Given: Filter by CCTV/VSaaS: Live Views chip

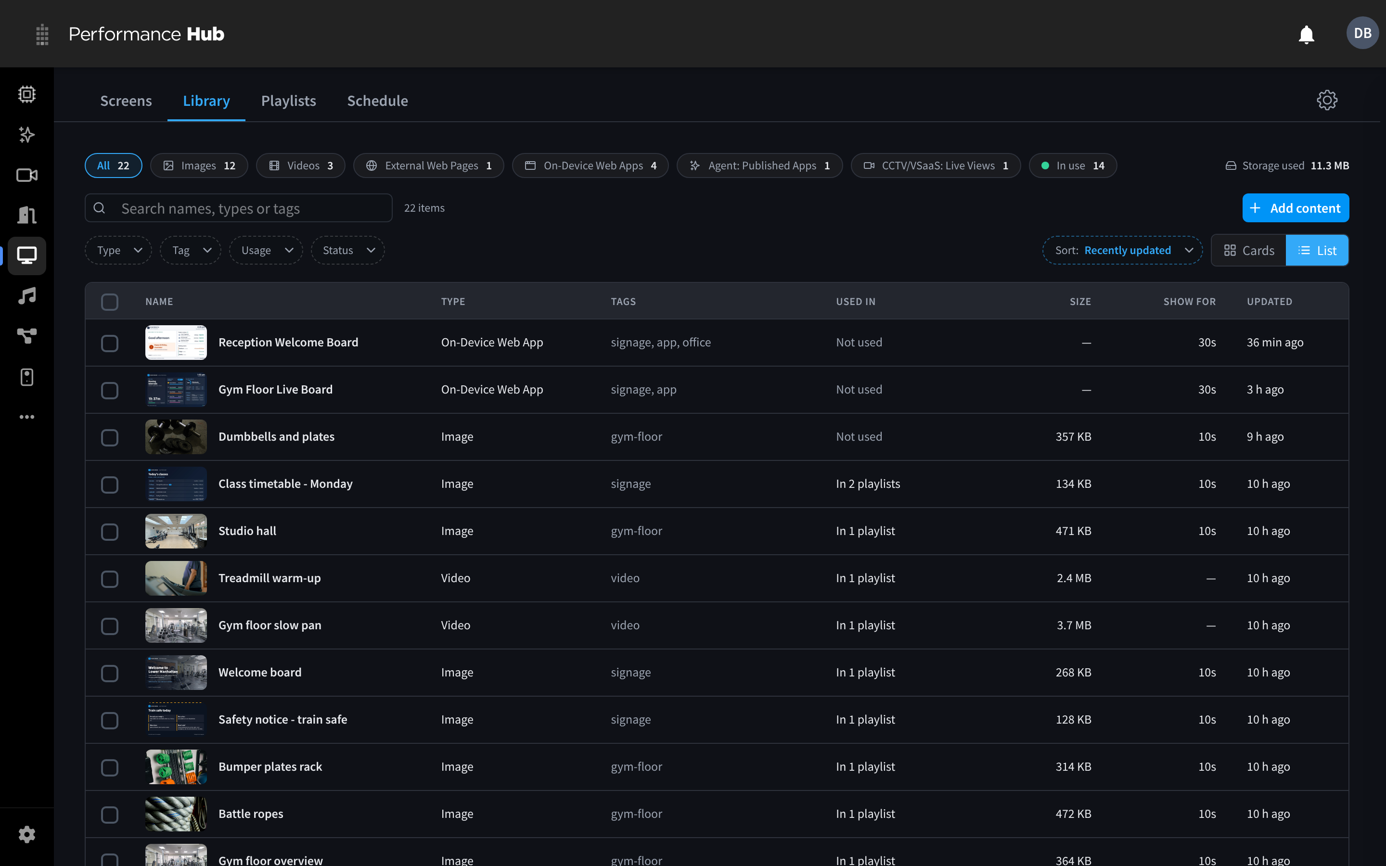Looking at the screenshot, I should click(935, 166).
